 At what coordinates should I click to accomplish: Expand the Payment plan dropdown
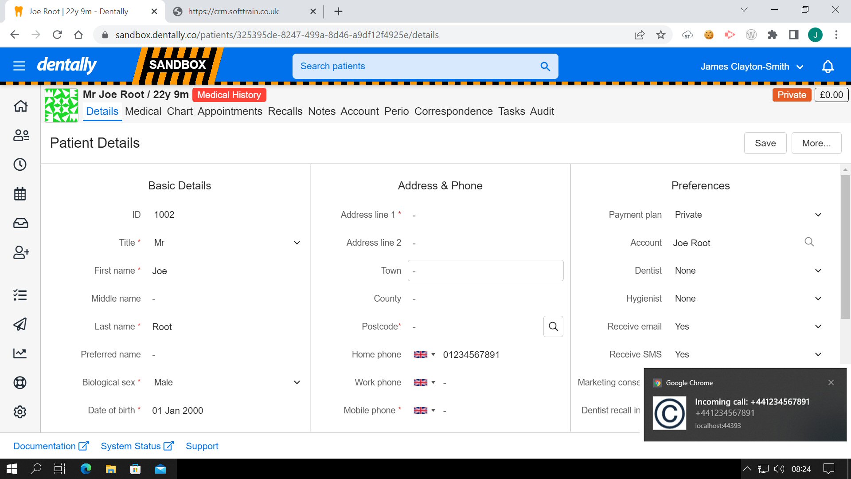pyautogui.click(x=748, y=215)
